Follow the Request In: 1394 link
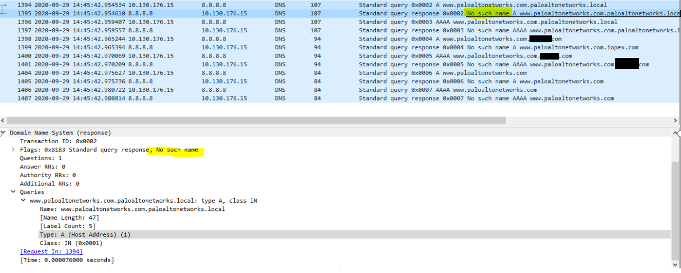 pos(51,251)
